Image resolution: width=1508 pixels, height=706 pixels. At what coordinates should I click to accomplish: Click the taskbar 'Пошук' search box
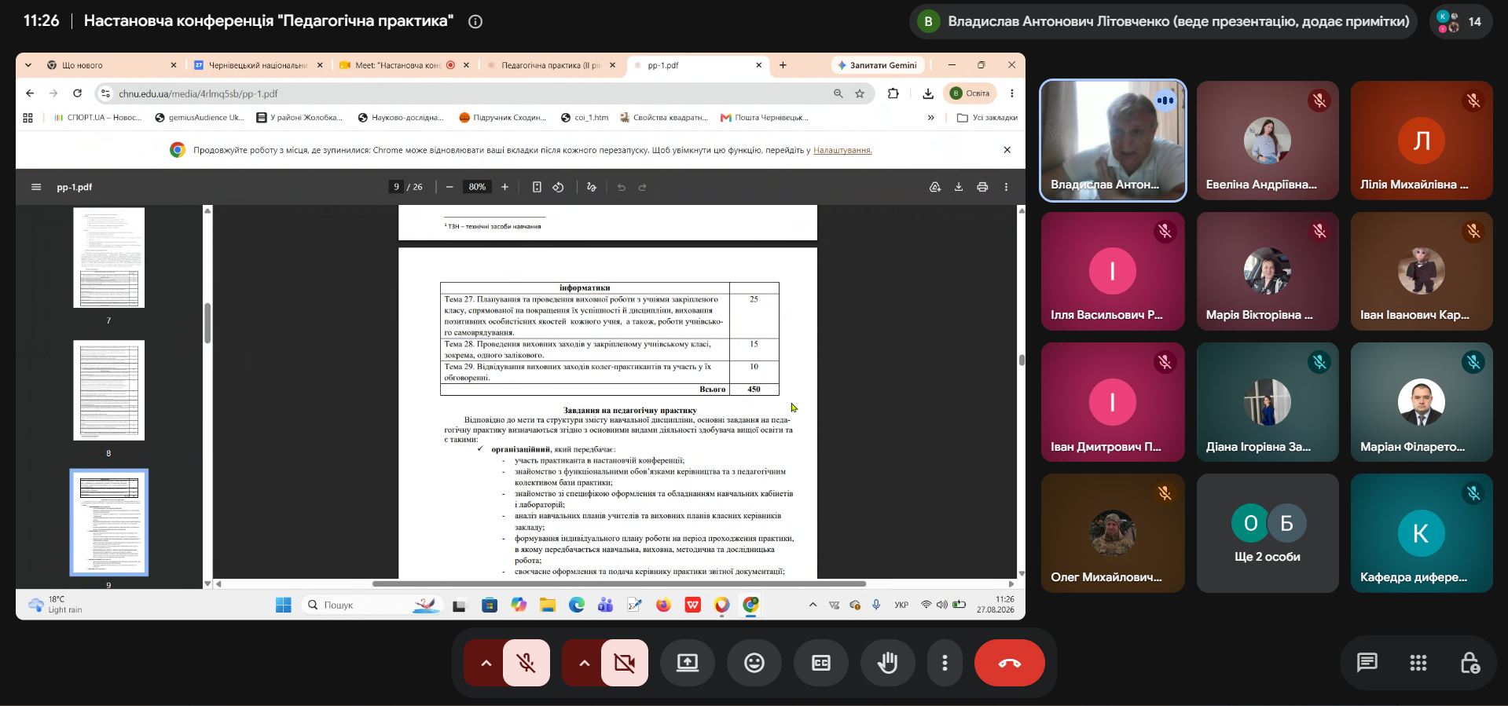[371, 605]
